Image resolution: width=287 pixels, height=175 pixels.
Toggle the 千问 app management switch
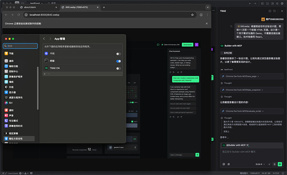point(119,54)
